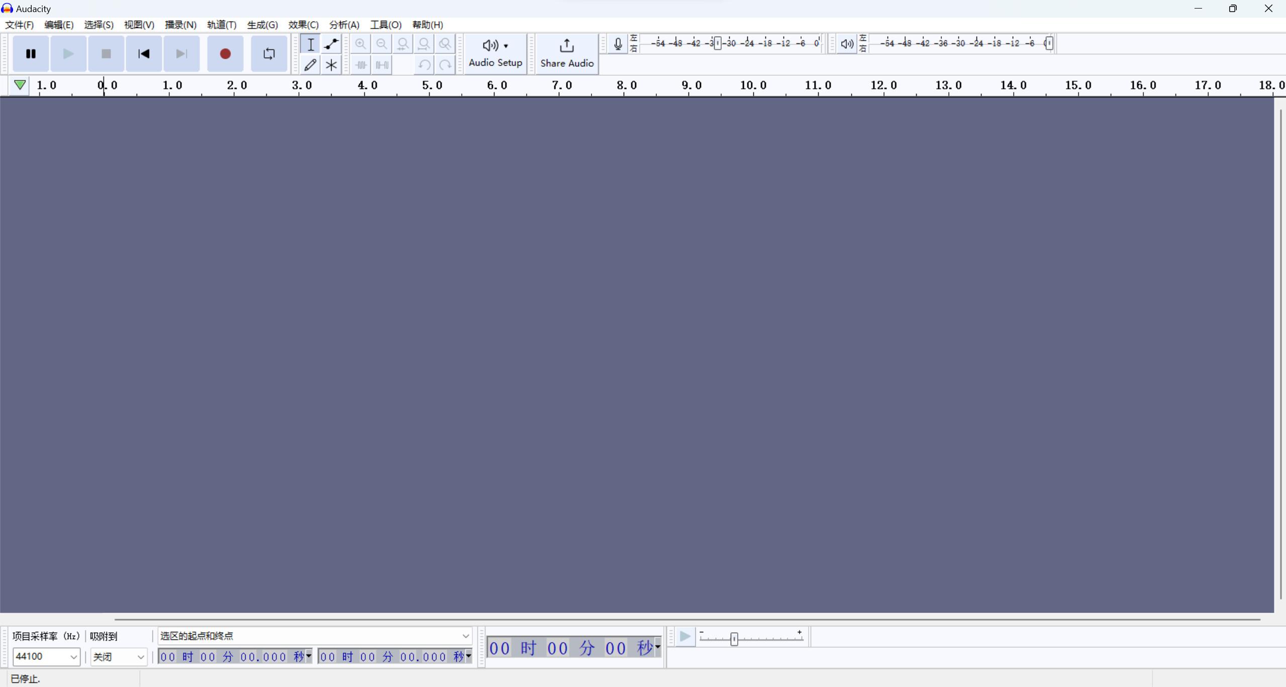Viewport: 1286px width, 687px height.
Task: Click the playback speed slider handle
Action: pos(734,639)
